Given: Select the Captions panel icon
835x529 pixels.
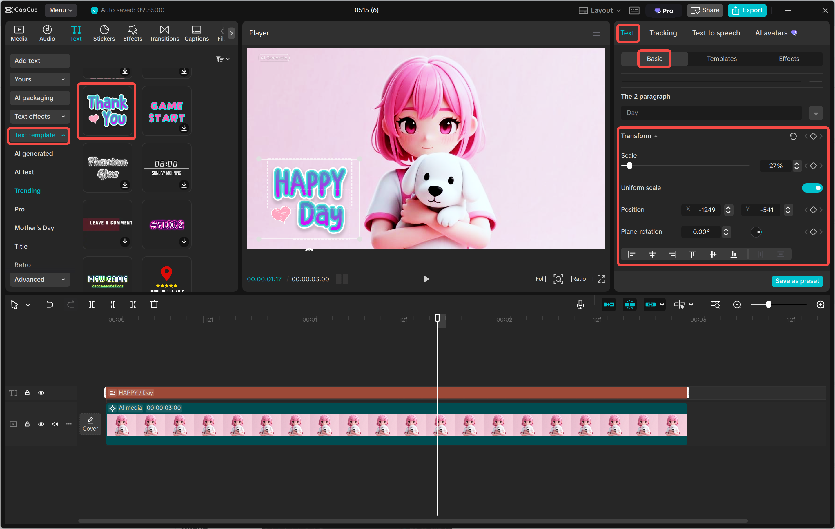Looking at the screenshot, I should tap(196, 32).
